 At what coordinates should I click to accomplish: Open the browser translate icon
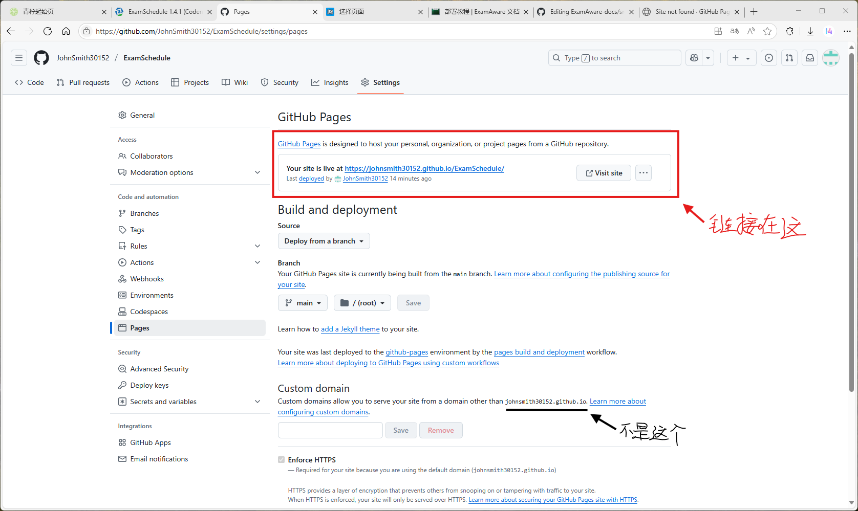coord(735,31)
